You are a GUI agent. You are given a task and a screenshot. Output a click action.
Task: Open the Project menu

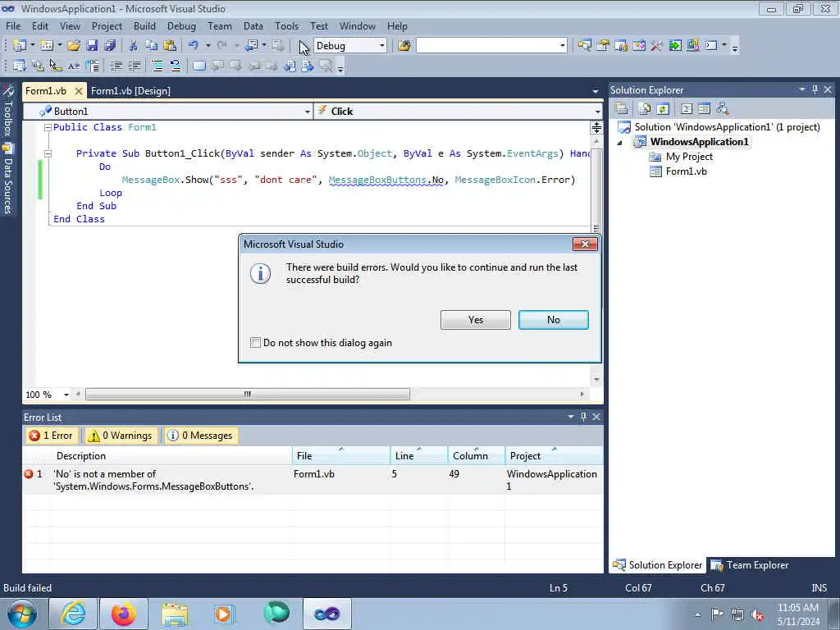[107, 26]
